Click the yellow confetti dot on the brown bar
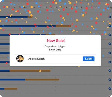Viewport: 112px width, 97px height. tap(40, 71)
